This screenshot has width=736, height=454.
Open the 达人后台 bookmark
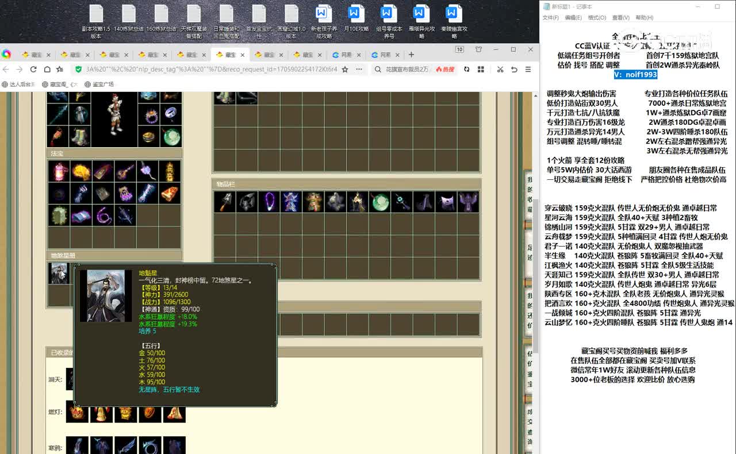pyautogui.click(x=18, y=84)
